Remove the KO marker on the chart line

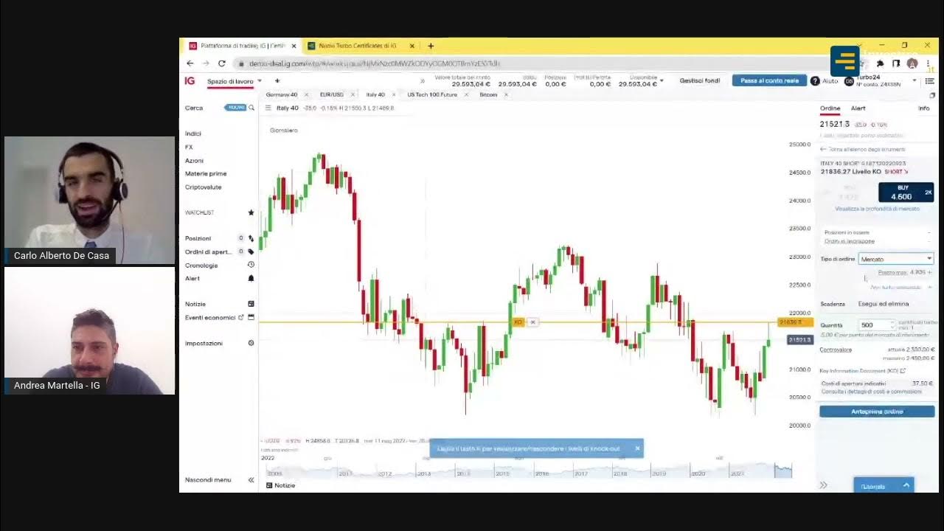[x=532, y=322]
